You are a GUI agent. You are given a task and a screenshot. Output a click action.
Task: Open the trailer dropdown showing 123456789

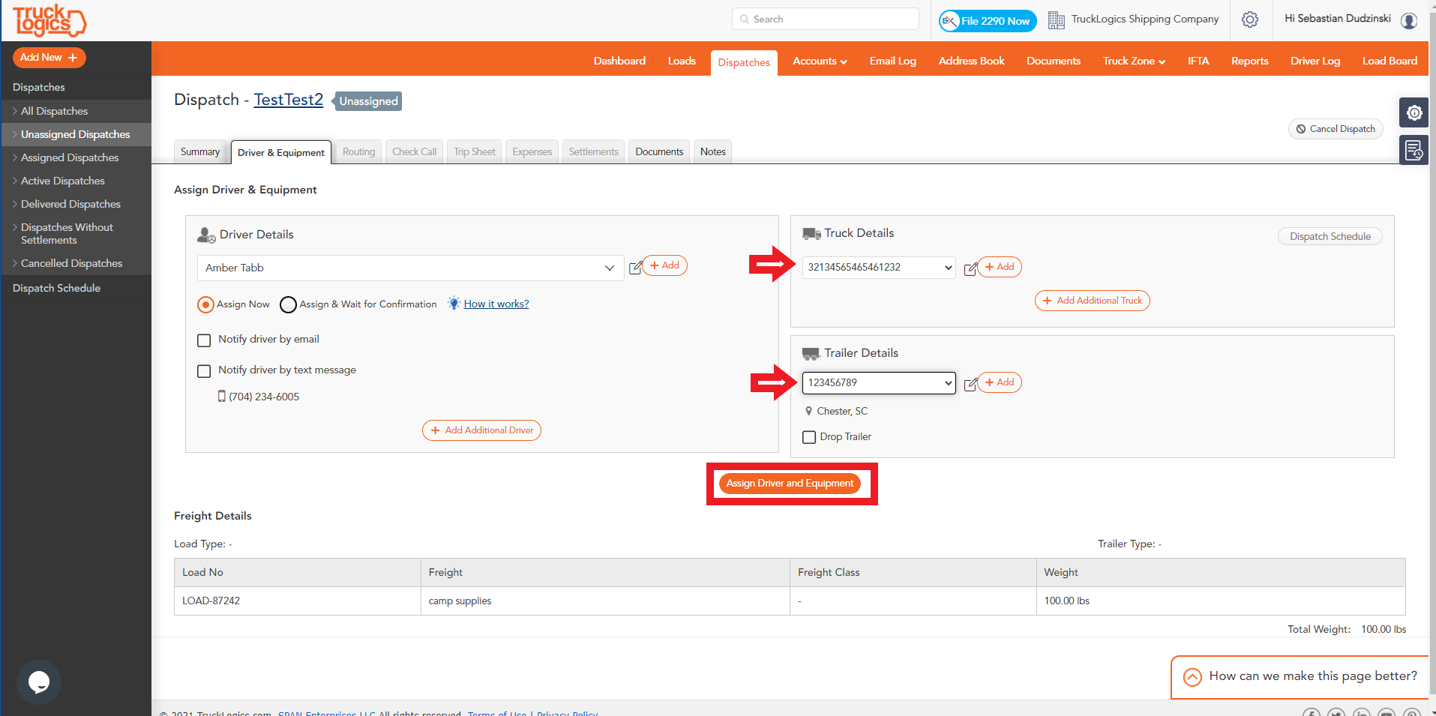click(x=879, y=382)
